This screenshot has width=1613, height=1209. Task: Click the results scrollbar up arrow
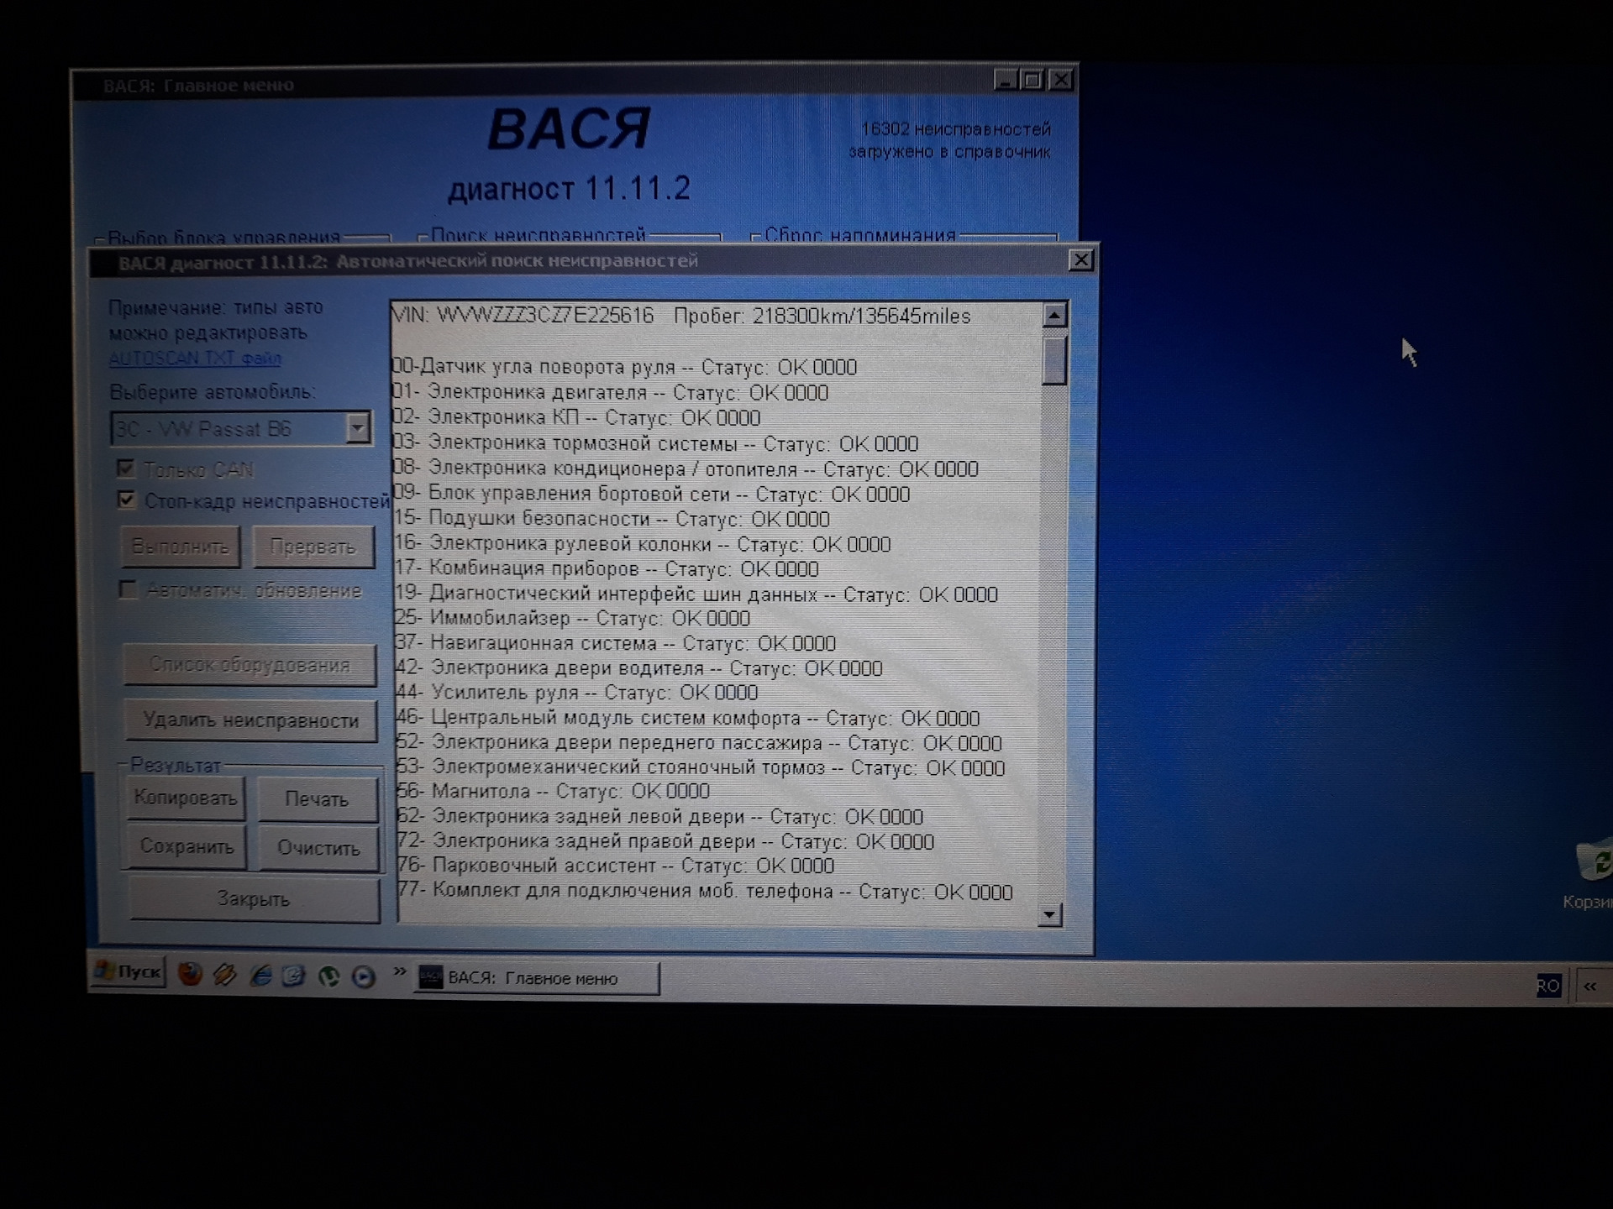1054,315
